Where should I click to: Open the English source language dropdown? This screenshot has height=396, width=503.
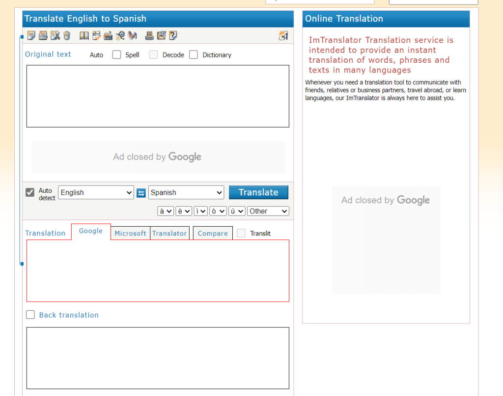pos(96,192)
